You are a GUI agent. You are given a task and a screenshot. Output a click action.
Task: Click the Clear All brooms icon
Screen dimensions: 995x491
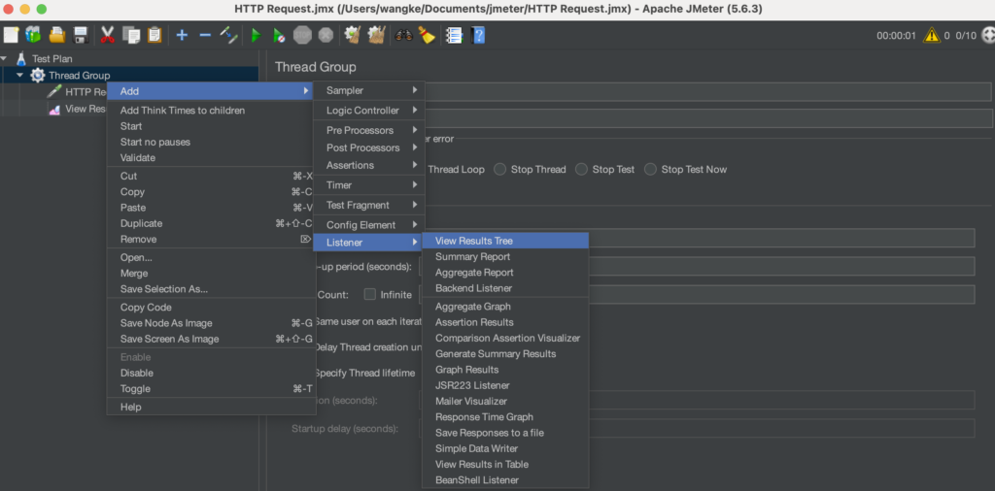point(377,35)
